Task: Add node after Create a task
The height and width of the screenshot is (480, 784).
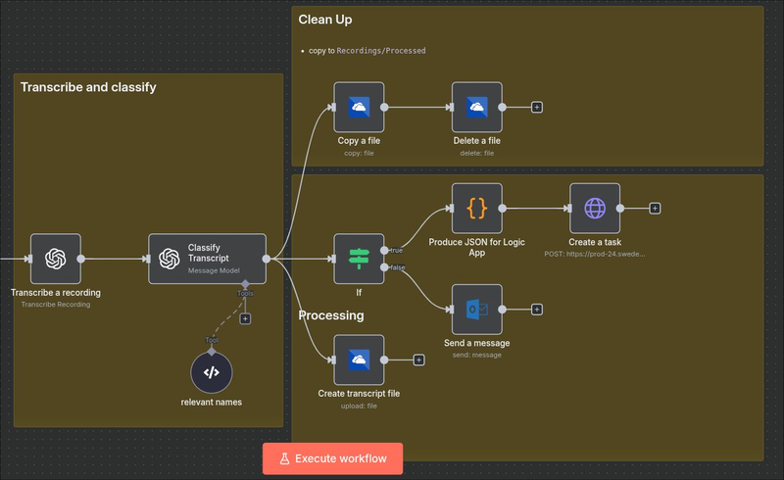Action: click(655, 208)
